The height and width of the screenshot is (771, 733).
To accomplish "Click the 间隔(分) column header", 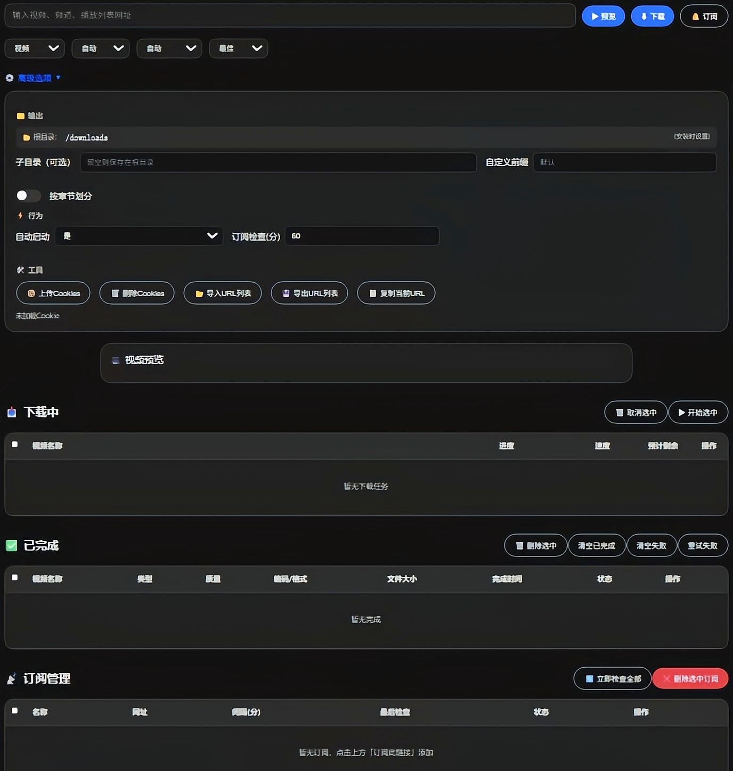I will click(x=246, y=712).
